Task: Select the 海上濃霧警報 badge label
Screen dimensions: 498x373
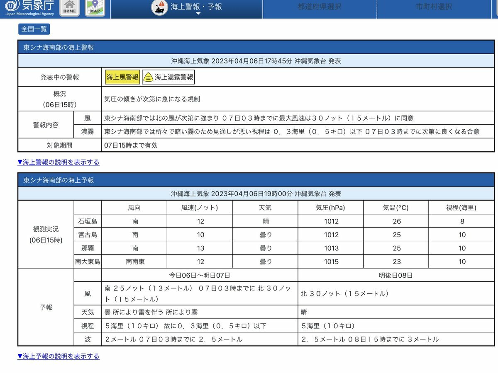Action: click(x=174, y=77)
